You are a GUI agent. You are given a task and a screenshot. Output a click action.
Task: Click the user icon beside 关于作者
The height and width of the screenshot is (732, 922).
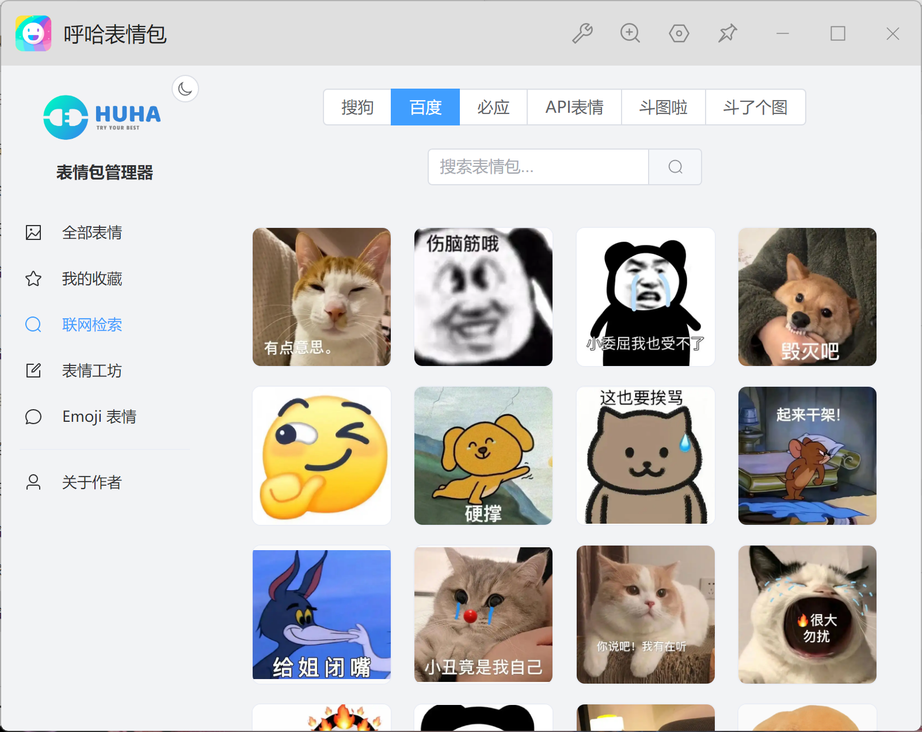33,482
